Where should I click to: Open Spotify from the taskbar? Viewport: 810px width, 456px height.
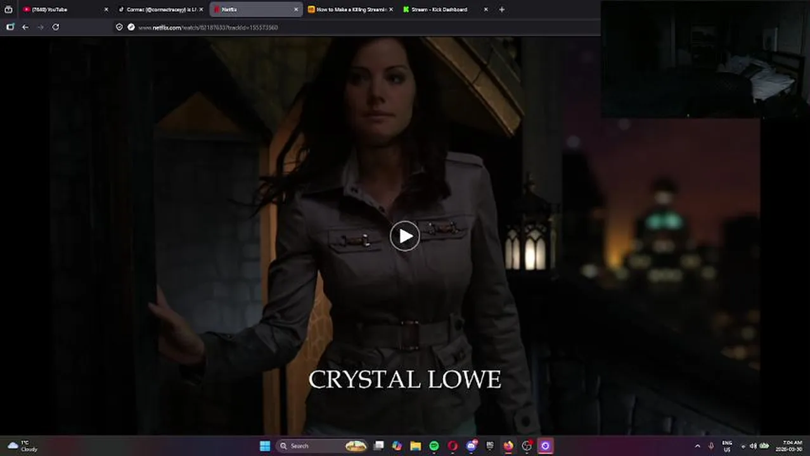click(x=434, y=446)
